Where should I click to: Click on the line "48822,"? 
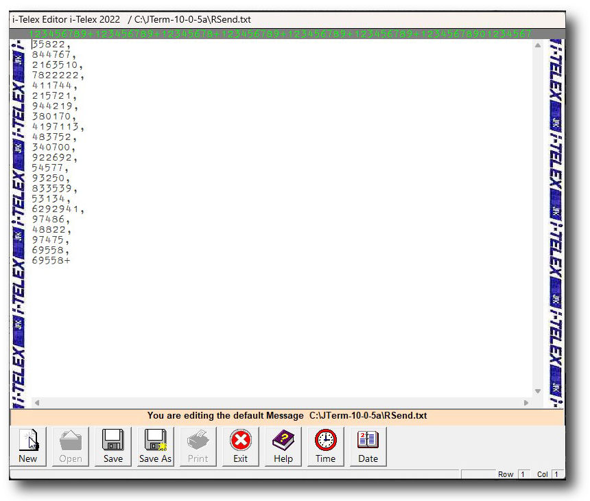pos(51,230)
